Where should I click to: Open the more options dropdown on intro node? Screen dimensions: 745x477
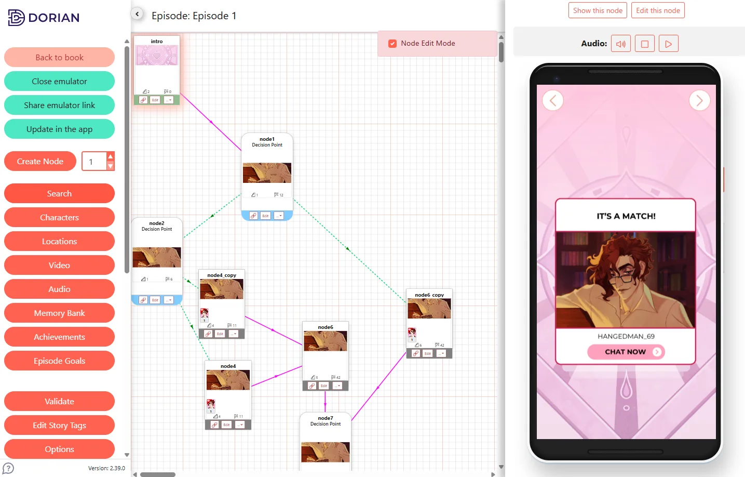click(x=168, y=100)
